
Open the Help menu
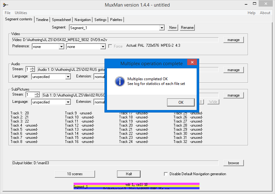(251, 13)
